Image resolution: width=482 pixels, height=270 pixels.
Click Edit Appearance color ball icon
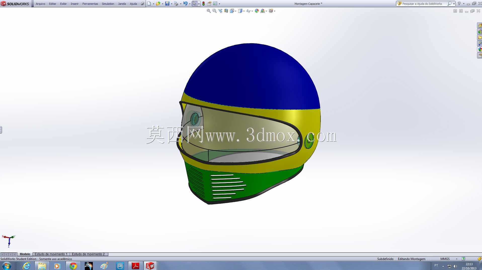pos(257,11)
